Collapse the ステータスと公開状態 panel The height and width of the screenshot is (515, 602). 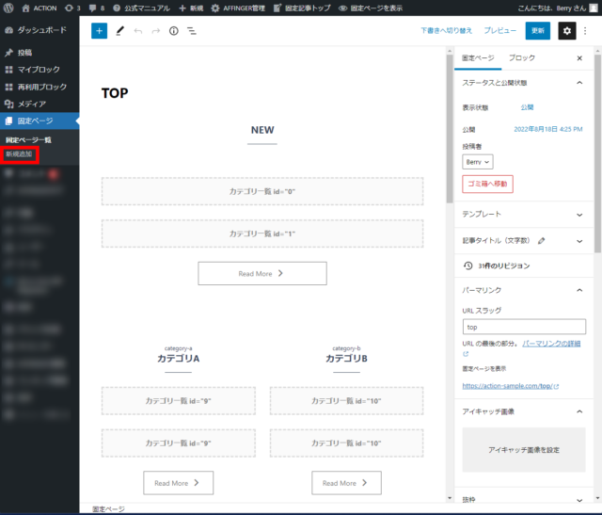click(578, 83)
